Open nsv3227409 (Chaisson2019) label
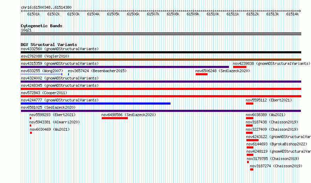311x183 pixels. 272,129
